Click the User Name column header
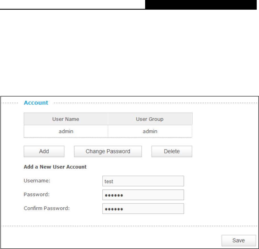 coord(66,119)
